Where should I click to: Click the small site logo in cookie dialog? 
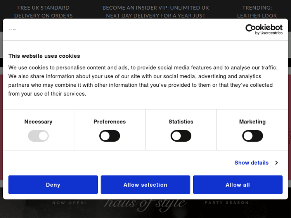[x=13, y=29]
